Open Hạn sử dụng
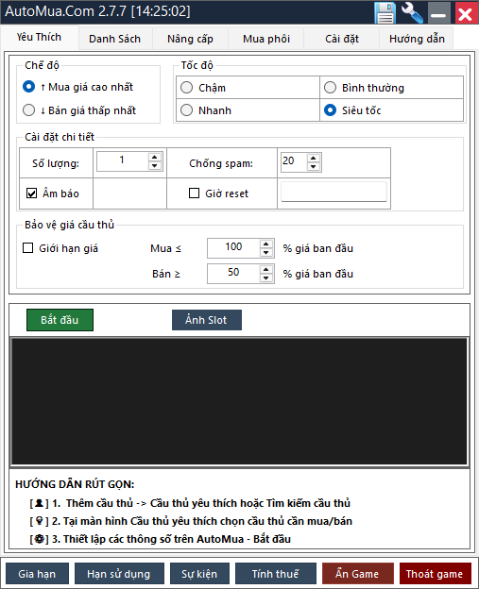This screenshot has height=589, width=479. [x=119, y=574]
